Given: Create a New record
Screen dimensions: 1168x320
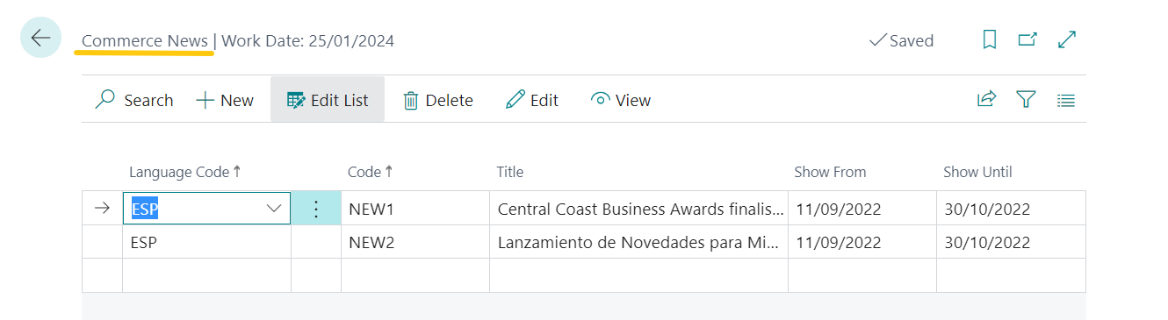Looking at the screenshot, I should [225, 100].
